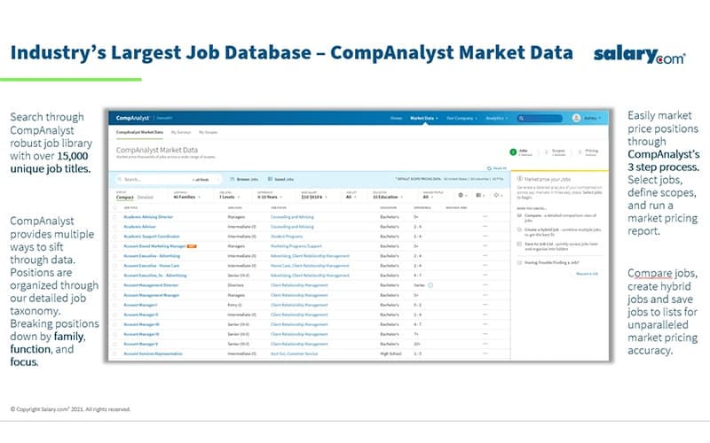Check the Academic Advisor row checkbox
Viewport: 710px width, 443px height.
(x=114, y=227)
